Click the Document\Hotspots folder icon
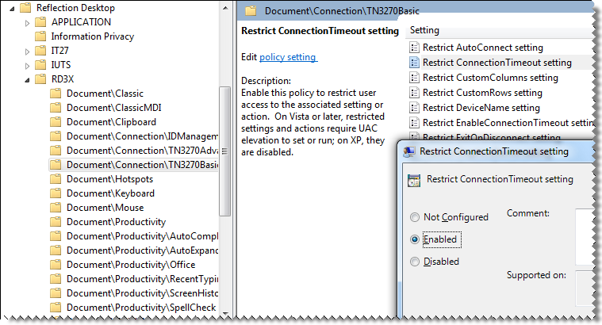 (x=56, y=179)
